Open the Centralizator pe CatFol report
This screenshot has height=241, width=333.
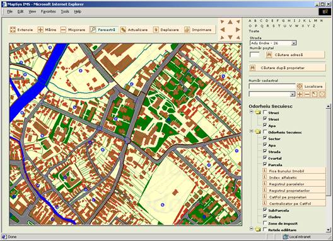pyautogui.click(x=294, y=203)
